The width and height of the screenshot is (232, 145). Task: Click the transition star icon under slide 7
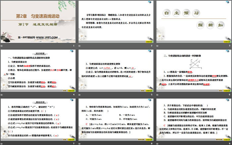coord(2,144)
